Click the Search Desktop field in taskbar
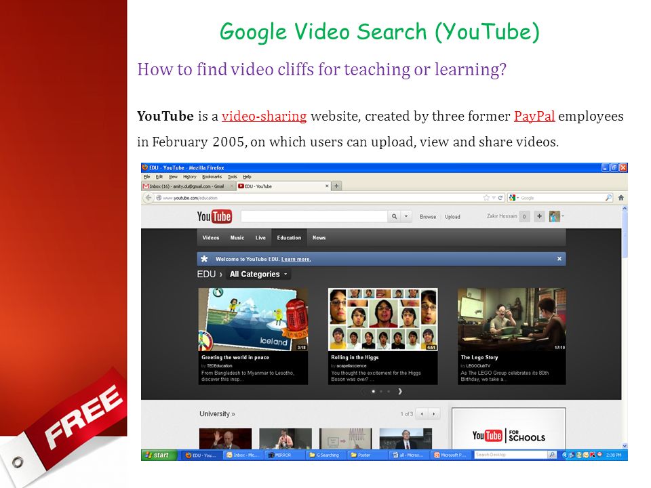Screen dimensions: 651x488 coord(511,455)
